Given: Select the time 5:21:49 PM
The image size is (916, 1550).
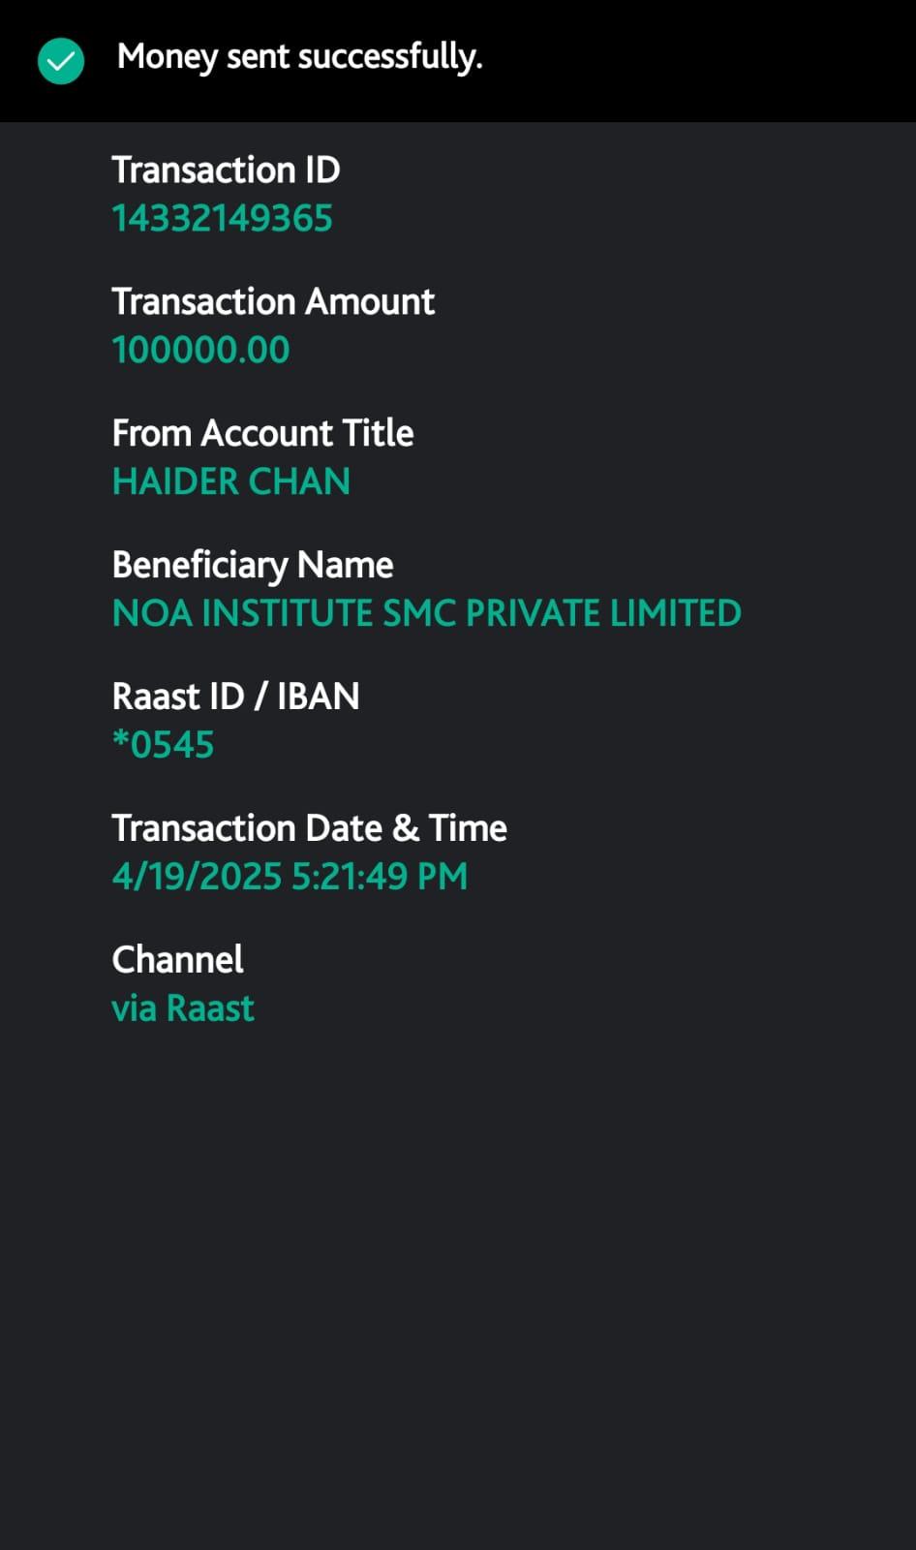Looking at the screenshot, I should [x=380, y=877].
